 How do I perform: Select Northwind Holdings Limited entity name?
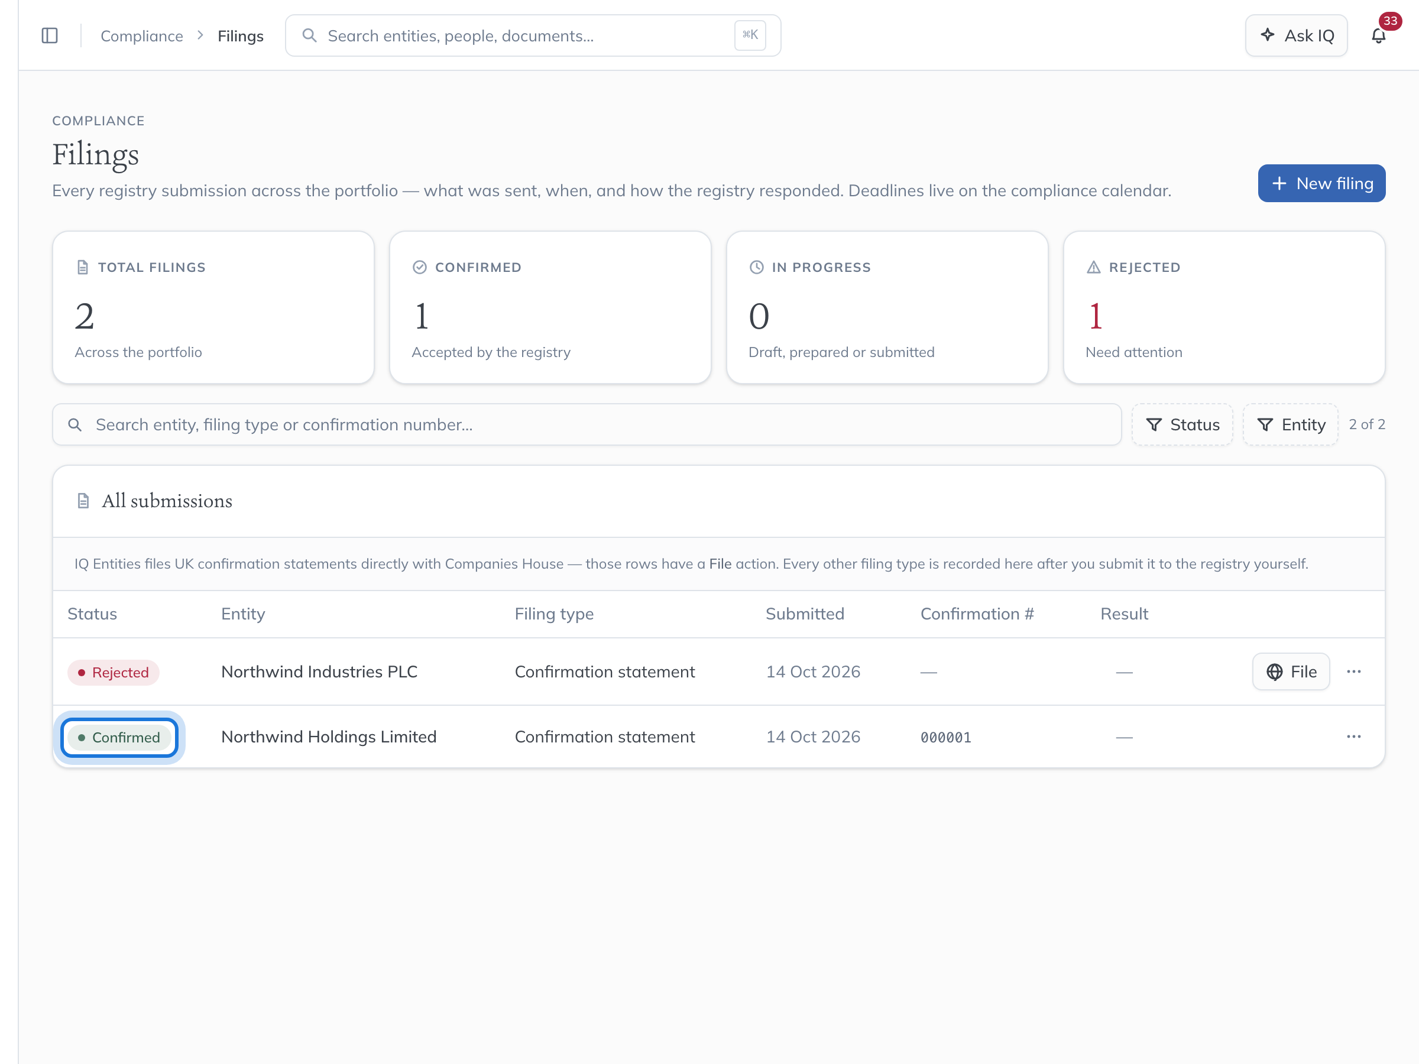(329, 737)
